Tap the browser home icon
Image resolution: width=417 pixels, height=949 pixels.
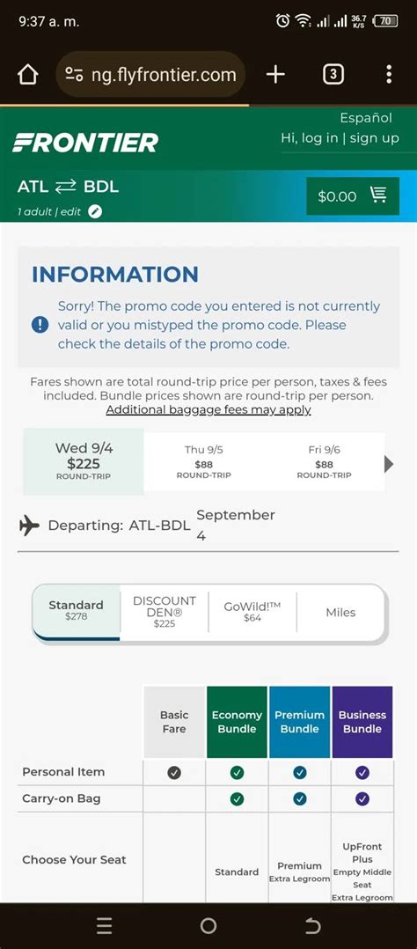pyautogui.click(x=28, y=75)
